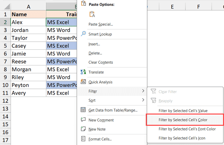Open Paste Special dialog

tap(101, 24)
